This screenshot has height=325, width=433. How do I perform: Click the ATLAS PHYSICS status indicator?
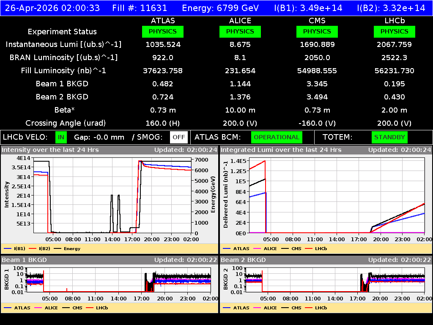pyautogui.click(x=163, y=31)
